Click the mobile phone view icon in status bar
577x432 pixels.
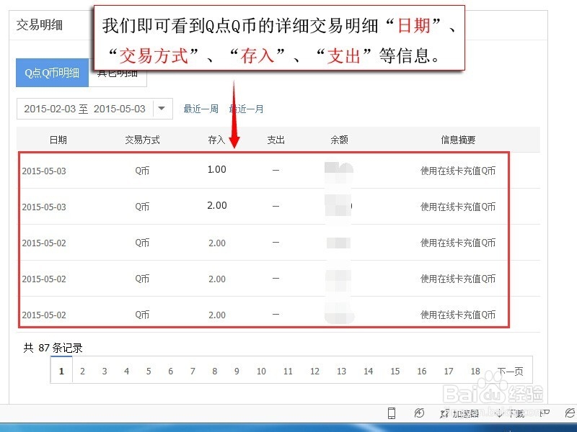coord(392,413)
